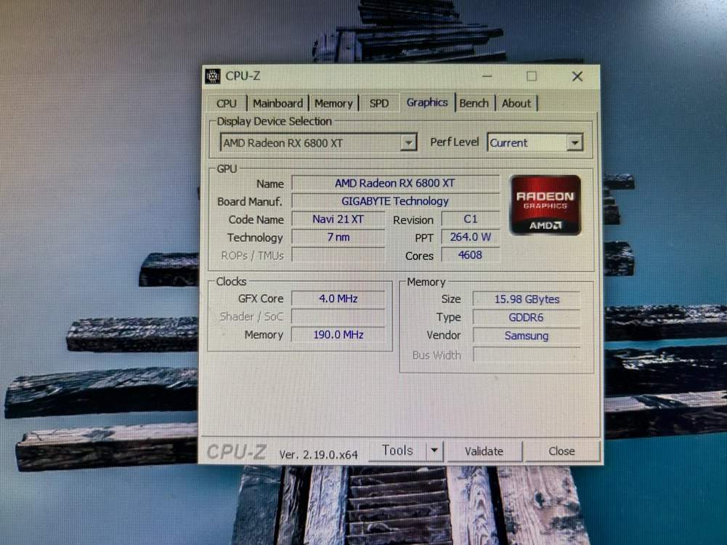The width and height of the screenshot is (727, 545).
Task: Open the SPD tab
Action: [379, 103]
